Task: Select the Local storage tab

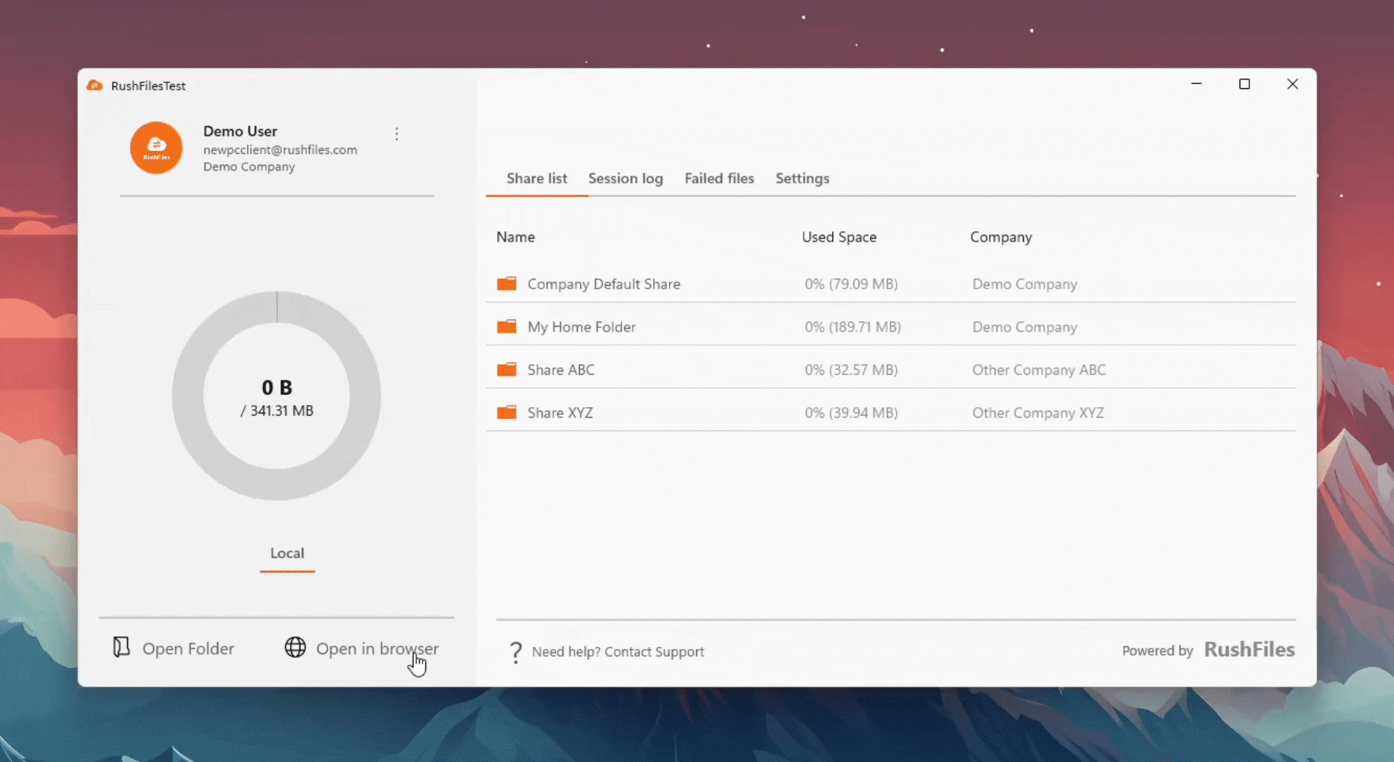Action: [287, 553]
